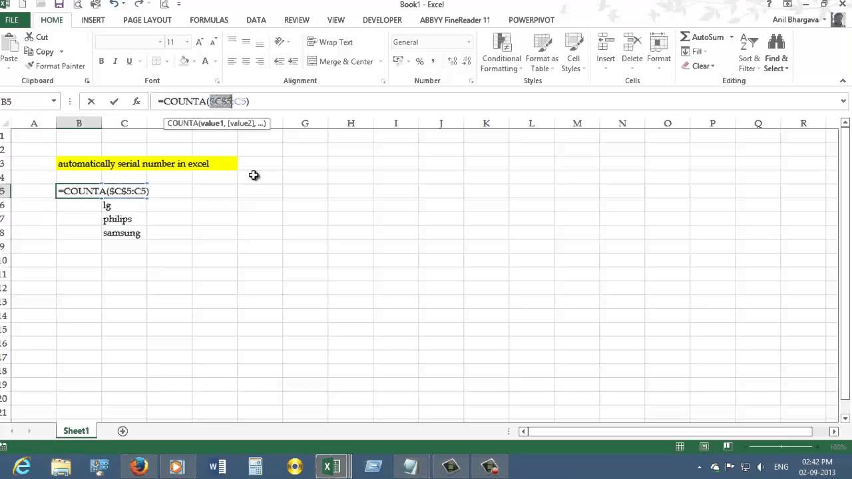
Task: Click the Insert Function fx icon
Action: [x=136, y=101]
